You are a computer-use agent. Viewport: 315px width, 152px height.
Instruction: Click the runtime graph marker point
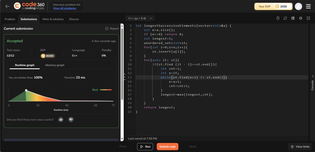tap(26, 90)
